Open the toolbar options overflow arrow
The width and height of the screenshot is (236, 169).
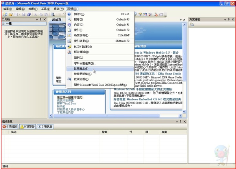tap(165, 15)
